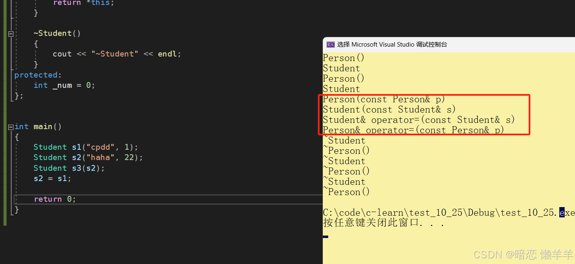Click console message '按任意键关闭此窗口'

tap(370, 223)
